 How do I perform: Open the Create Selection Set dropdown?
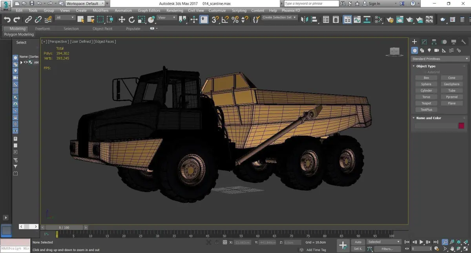click(279, 18)
